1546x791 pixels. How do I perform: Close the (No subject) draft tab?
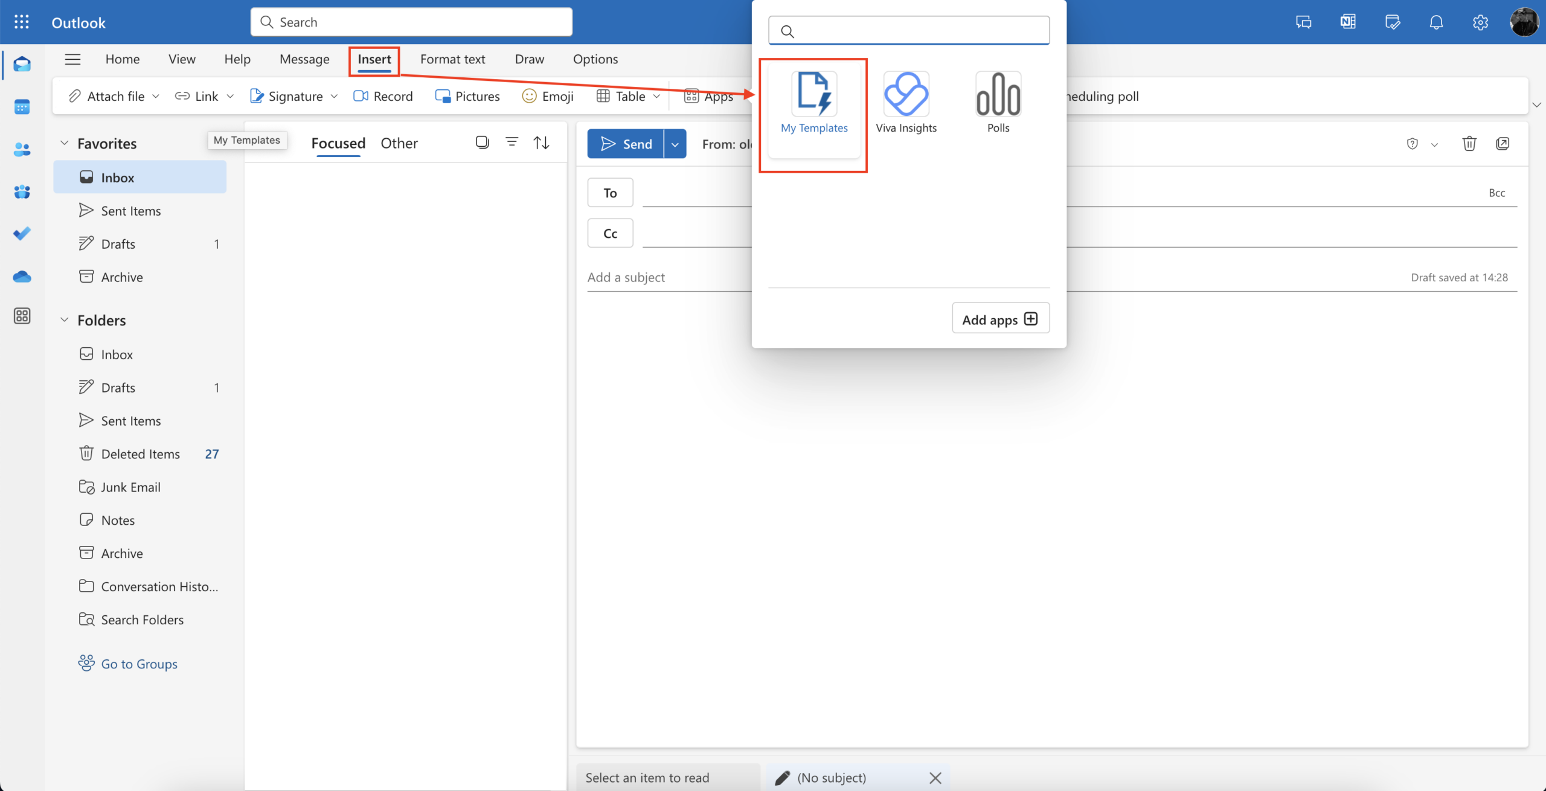(x=935, y=778)
